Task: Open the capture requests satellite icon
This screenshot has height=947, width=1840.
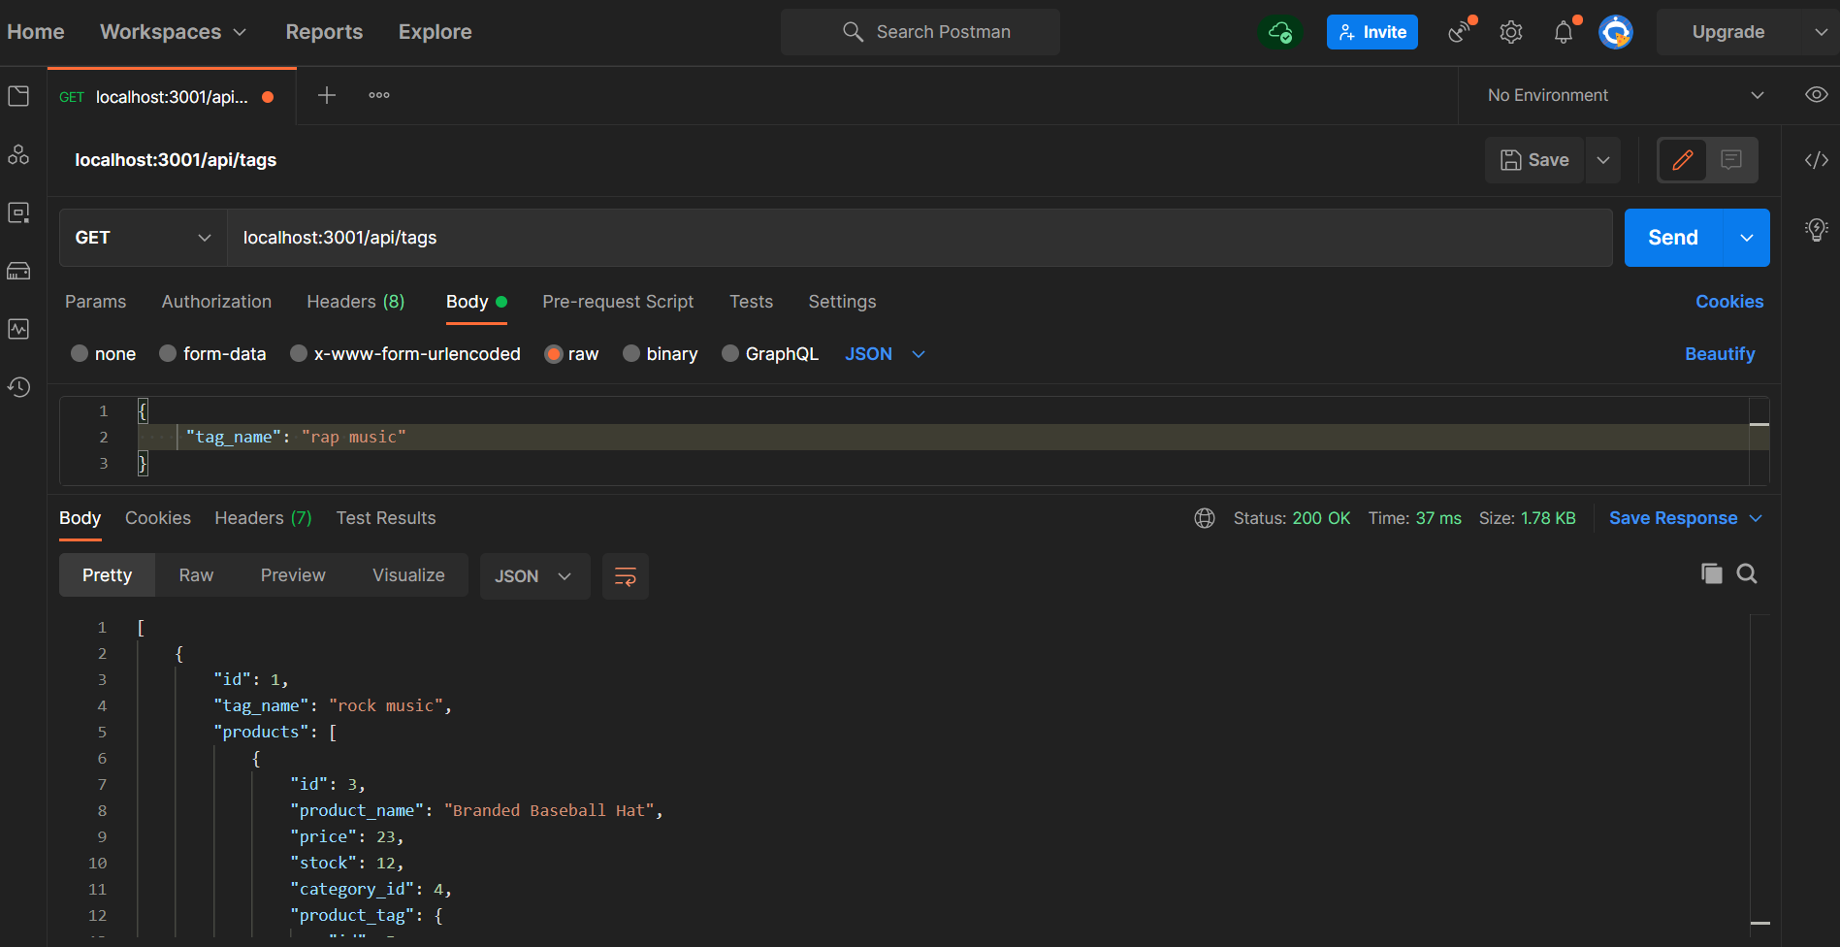Action: 1461,32
